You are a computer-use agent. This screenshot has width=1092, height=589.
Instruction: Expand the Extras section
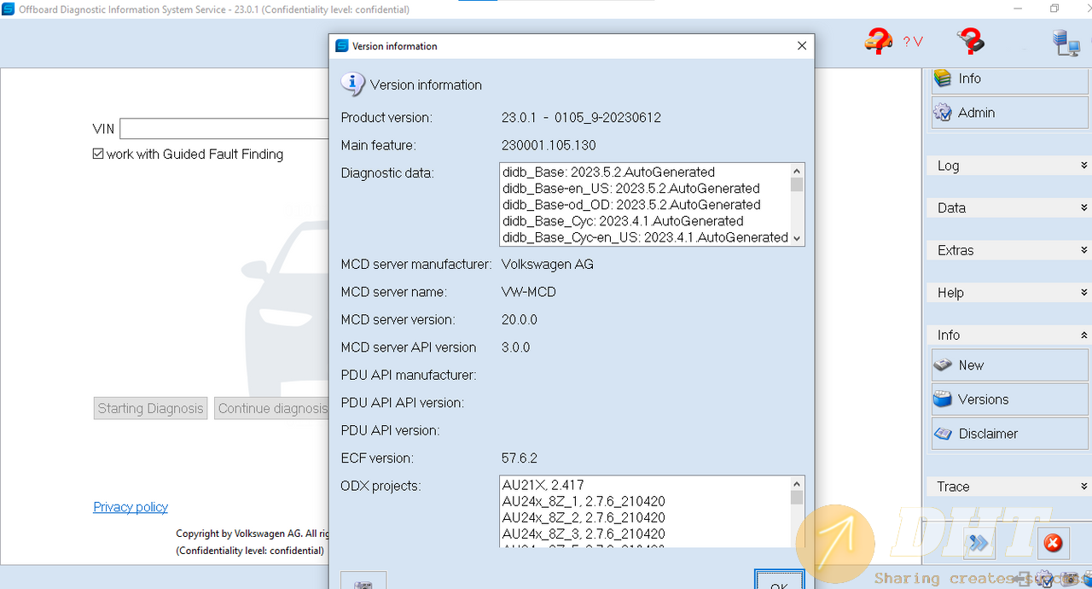tap(1008, 250)
